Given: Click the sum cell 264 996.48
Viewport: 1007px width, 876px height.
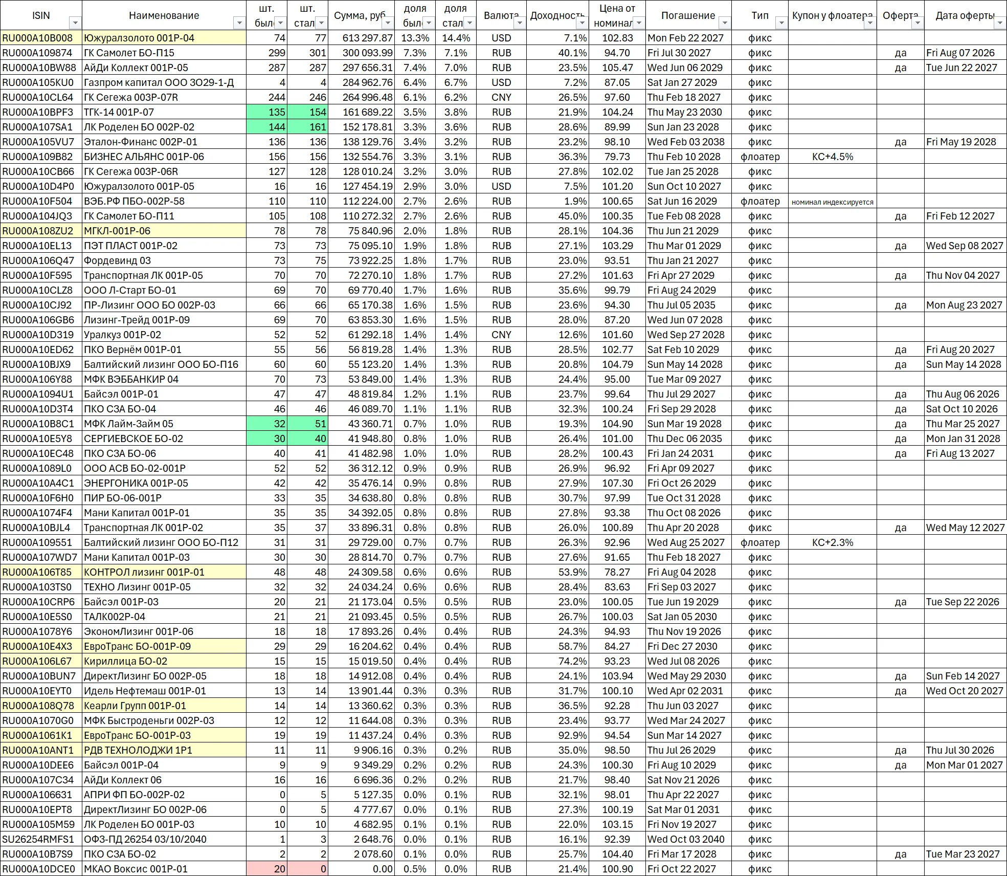Looking at the screenshot, I should click(x=361, y=97).
